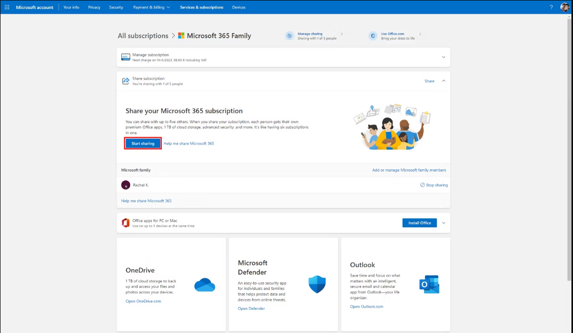Screen dimensions: 573x333
Task: Expand the Office apps section chevron
Action: [443, 223]
